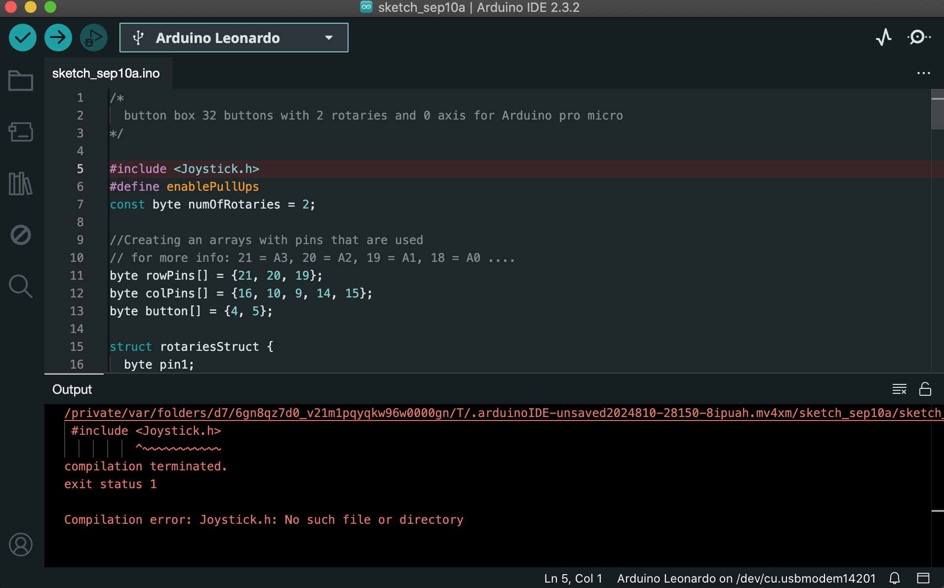The height and width of the screenshot is (588, 944).
Task: Toggle the bottom panel icon in status bar
Action: 923,578
